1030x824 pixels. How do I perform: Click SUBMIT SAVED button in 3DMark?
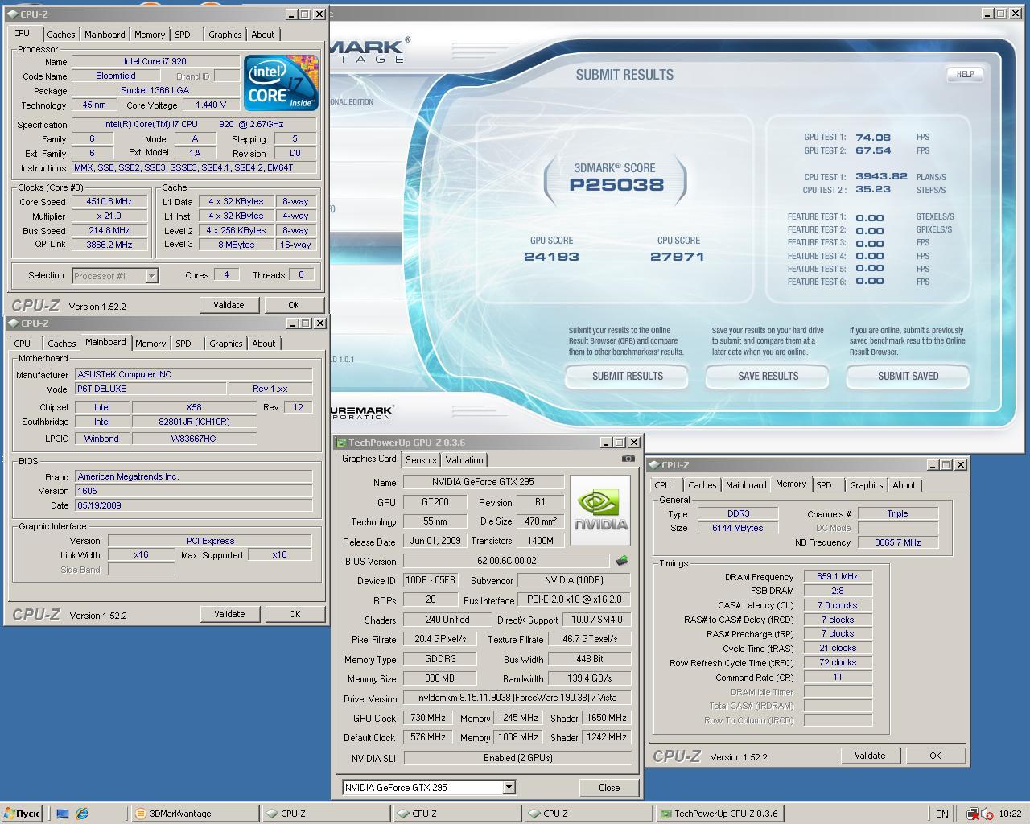pyautogui.click(x=908, y=376)
